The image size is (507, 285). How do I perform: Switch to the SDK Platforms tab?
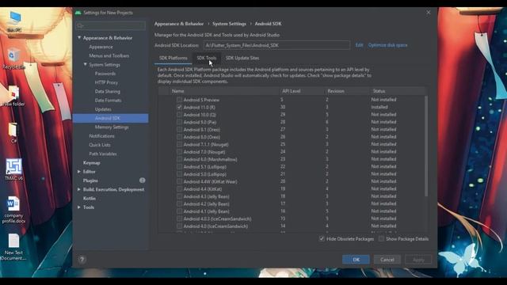coord(173,58)
